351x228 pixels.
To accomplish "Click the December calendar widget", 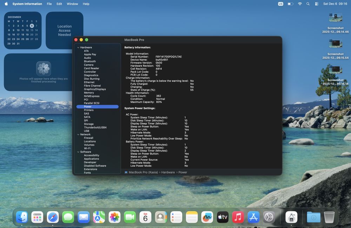I will [22, 31].
